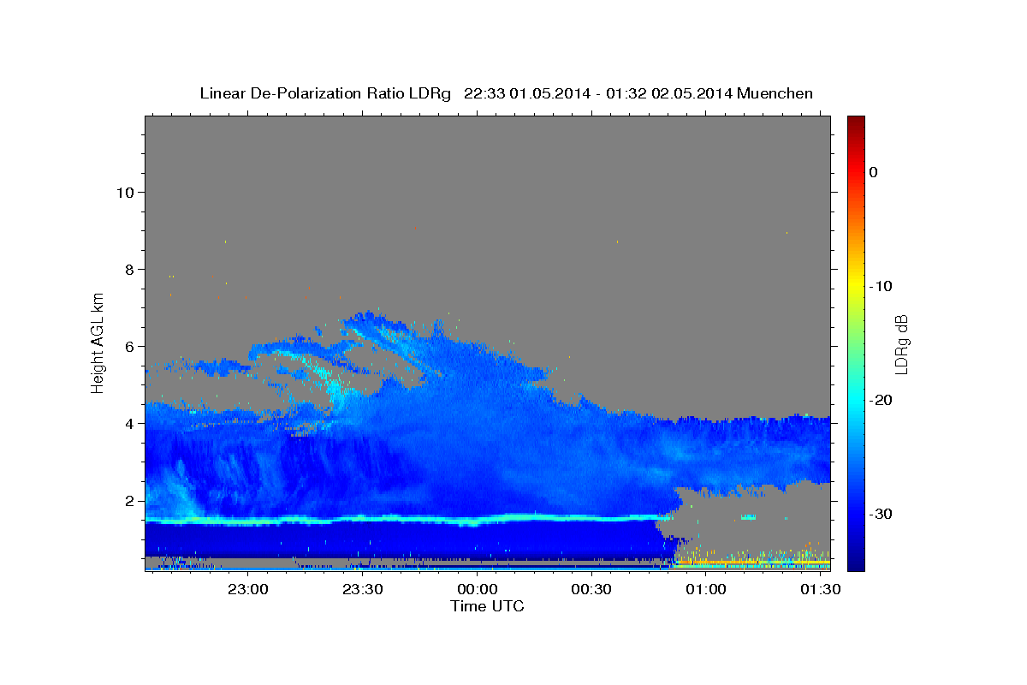
Task: Click the 01:00 time tick label
Action: pos(706,590)
